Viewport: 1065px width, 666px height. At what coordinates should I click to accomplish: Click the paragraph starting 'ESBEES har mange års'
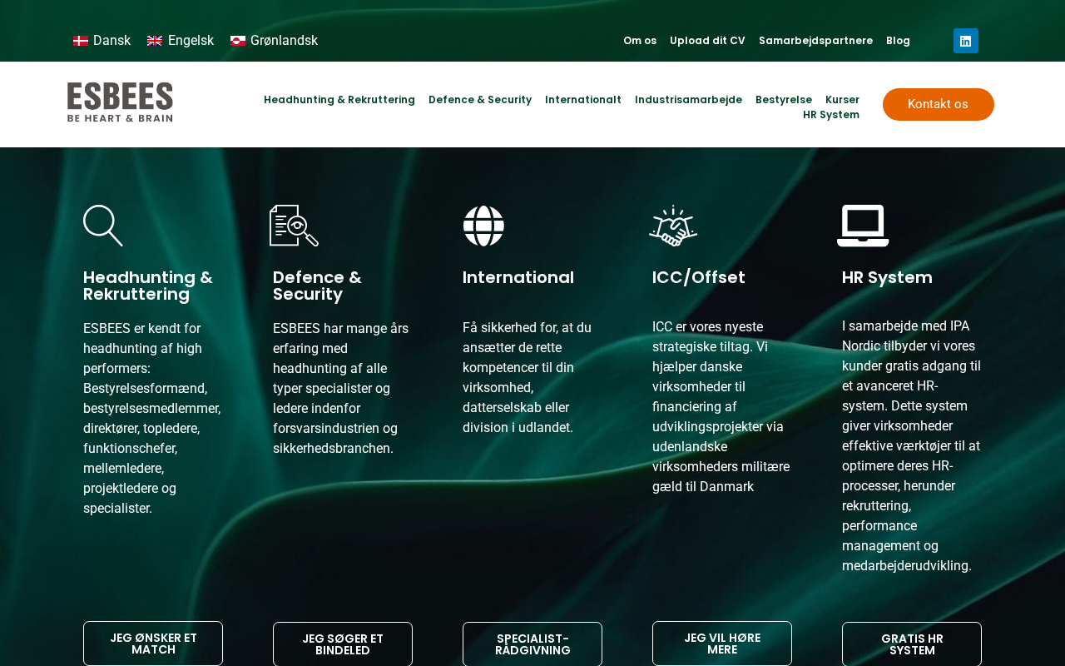(341, 389)
